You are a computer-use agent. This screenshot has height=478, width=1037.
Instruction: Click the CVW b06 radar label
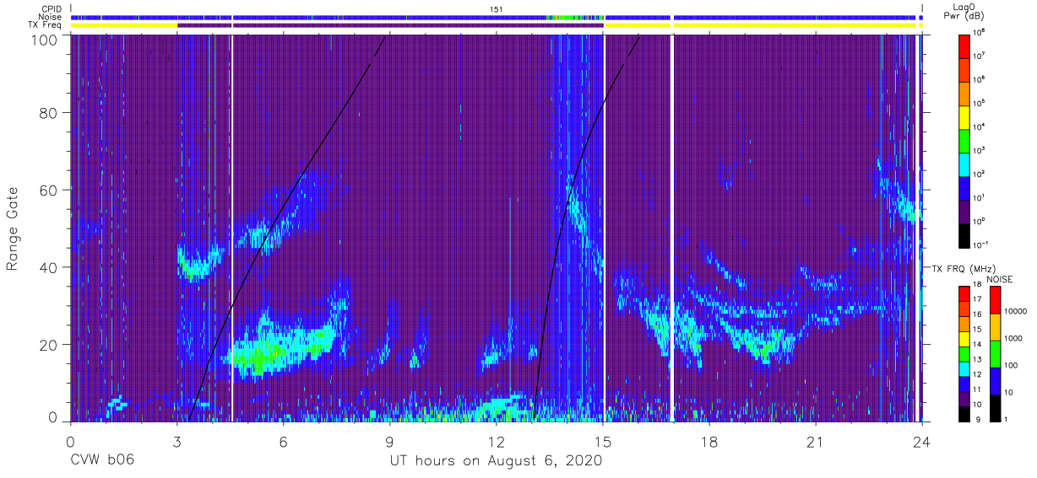coord(102,460)
